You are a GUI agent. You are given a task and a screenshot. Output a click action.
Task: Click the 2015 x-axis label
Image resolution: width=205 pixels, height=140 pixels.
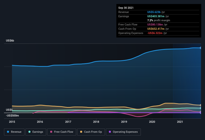[12, 122]
